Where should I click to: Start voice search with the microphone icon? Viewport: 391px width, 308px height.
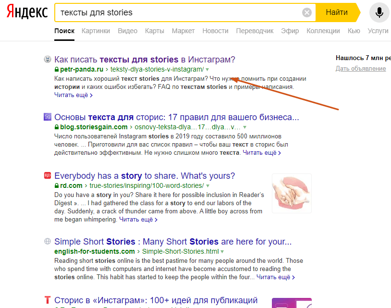[379, 12]
